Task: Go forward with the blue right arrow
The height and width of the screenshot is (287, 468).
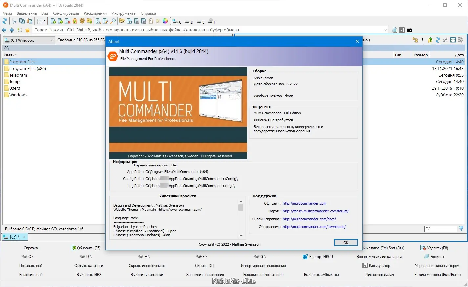Action: tap(11, 30)
